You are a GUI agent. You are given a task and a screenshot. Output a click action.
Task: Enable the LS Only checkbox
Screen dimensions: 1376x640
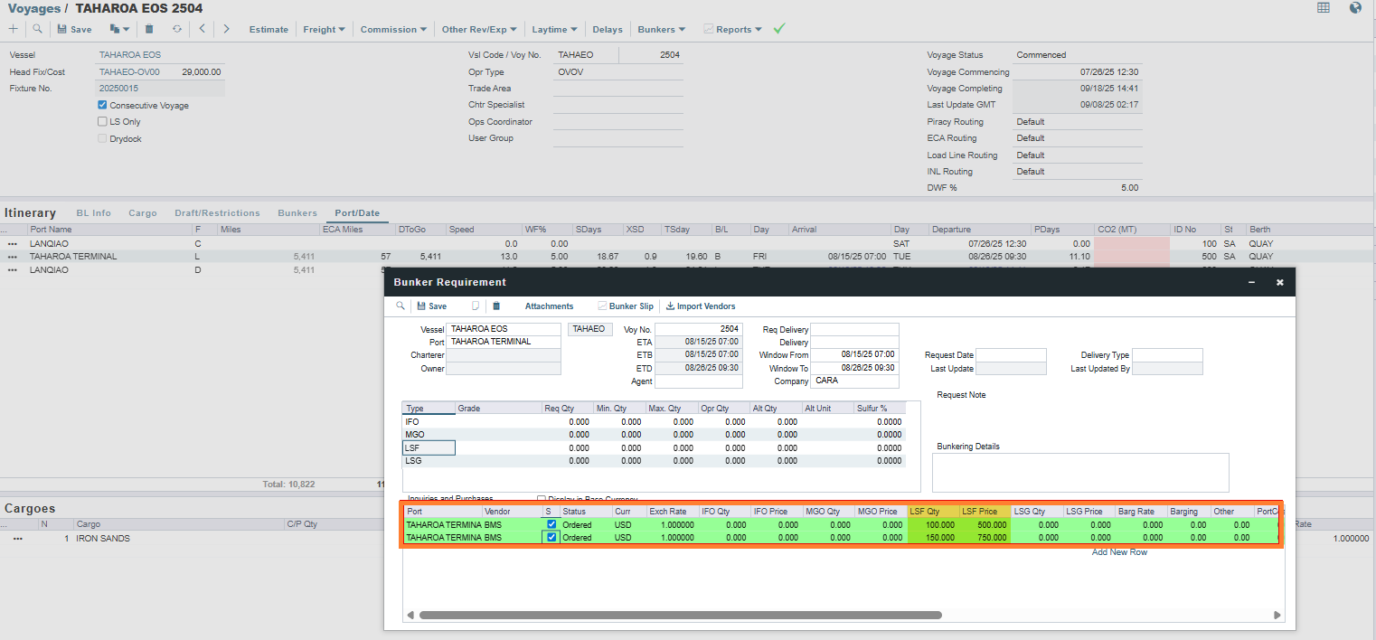point(102,122)
